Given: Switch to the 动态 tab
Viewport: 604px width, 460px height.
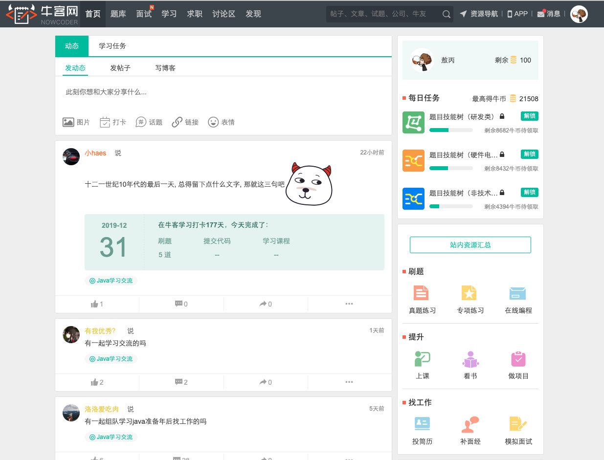Looking at the screenshot, I should [x=72, y=46].
